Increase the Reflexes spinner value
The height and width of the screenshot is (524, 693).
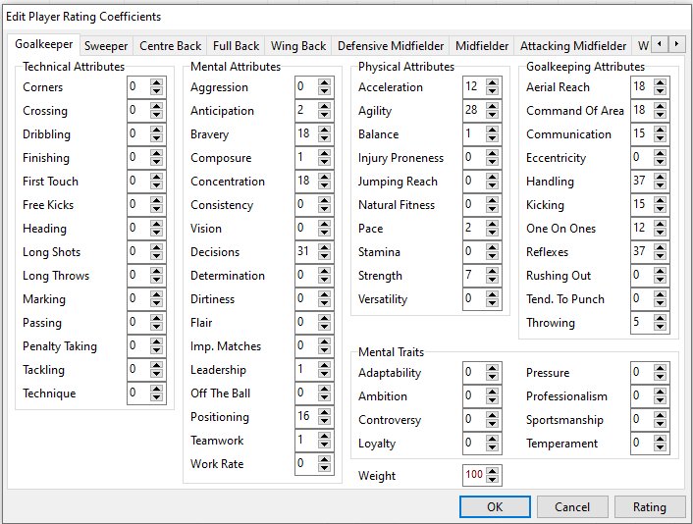click(660, 247)
